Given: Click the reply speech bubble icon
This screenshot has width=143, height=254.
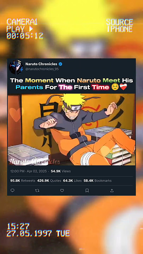Looking at the screenshot, I should 12,190.
